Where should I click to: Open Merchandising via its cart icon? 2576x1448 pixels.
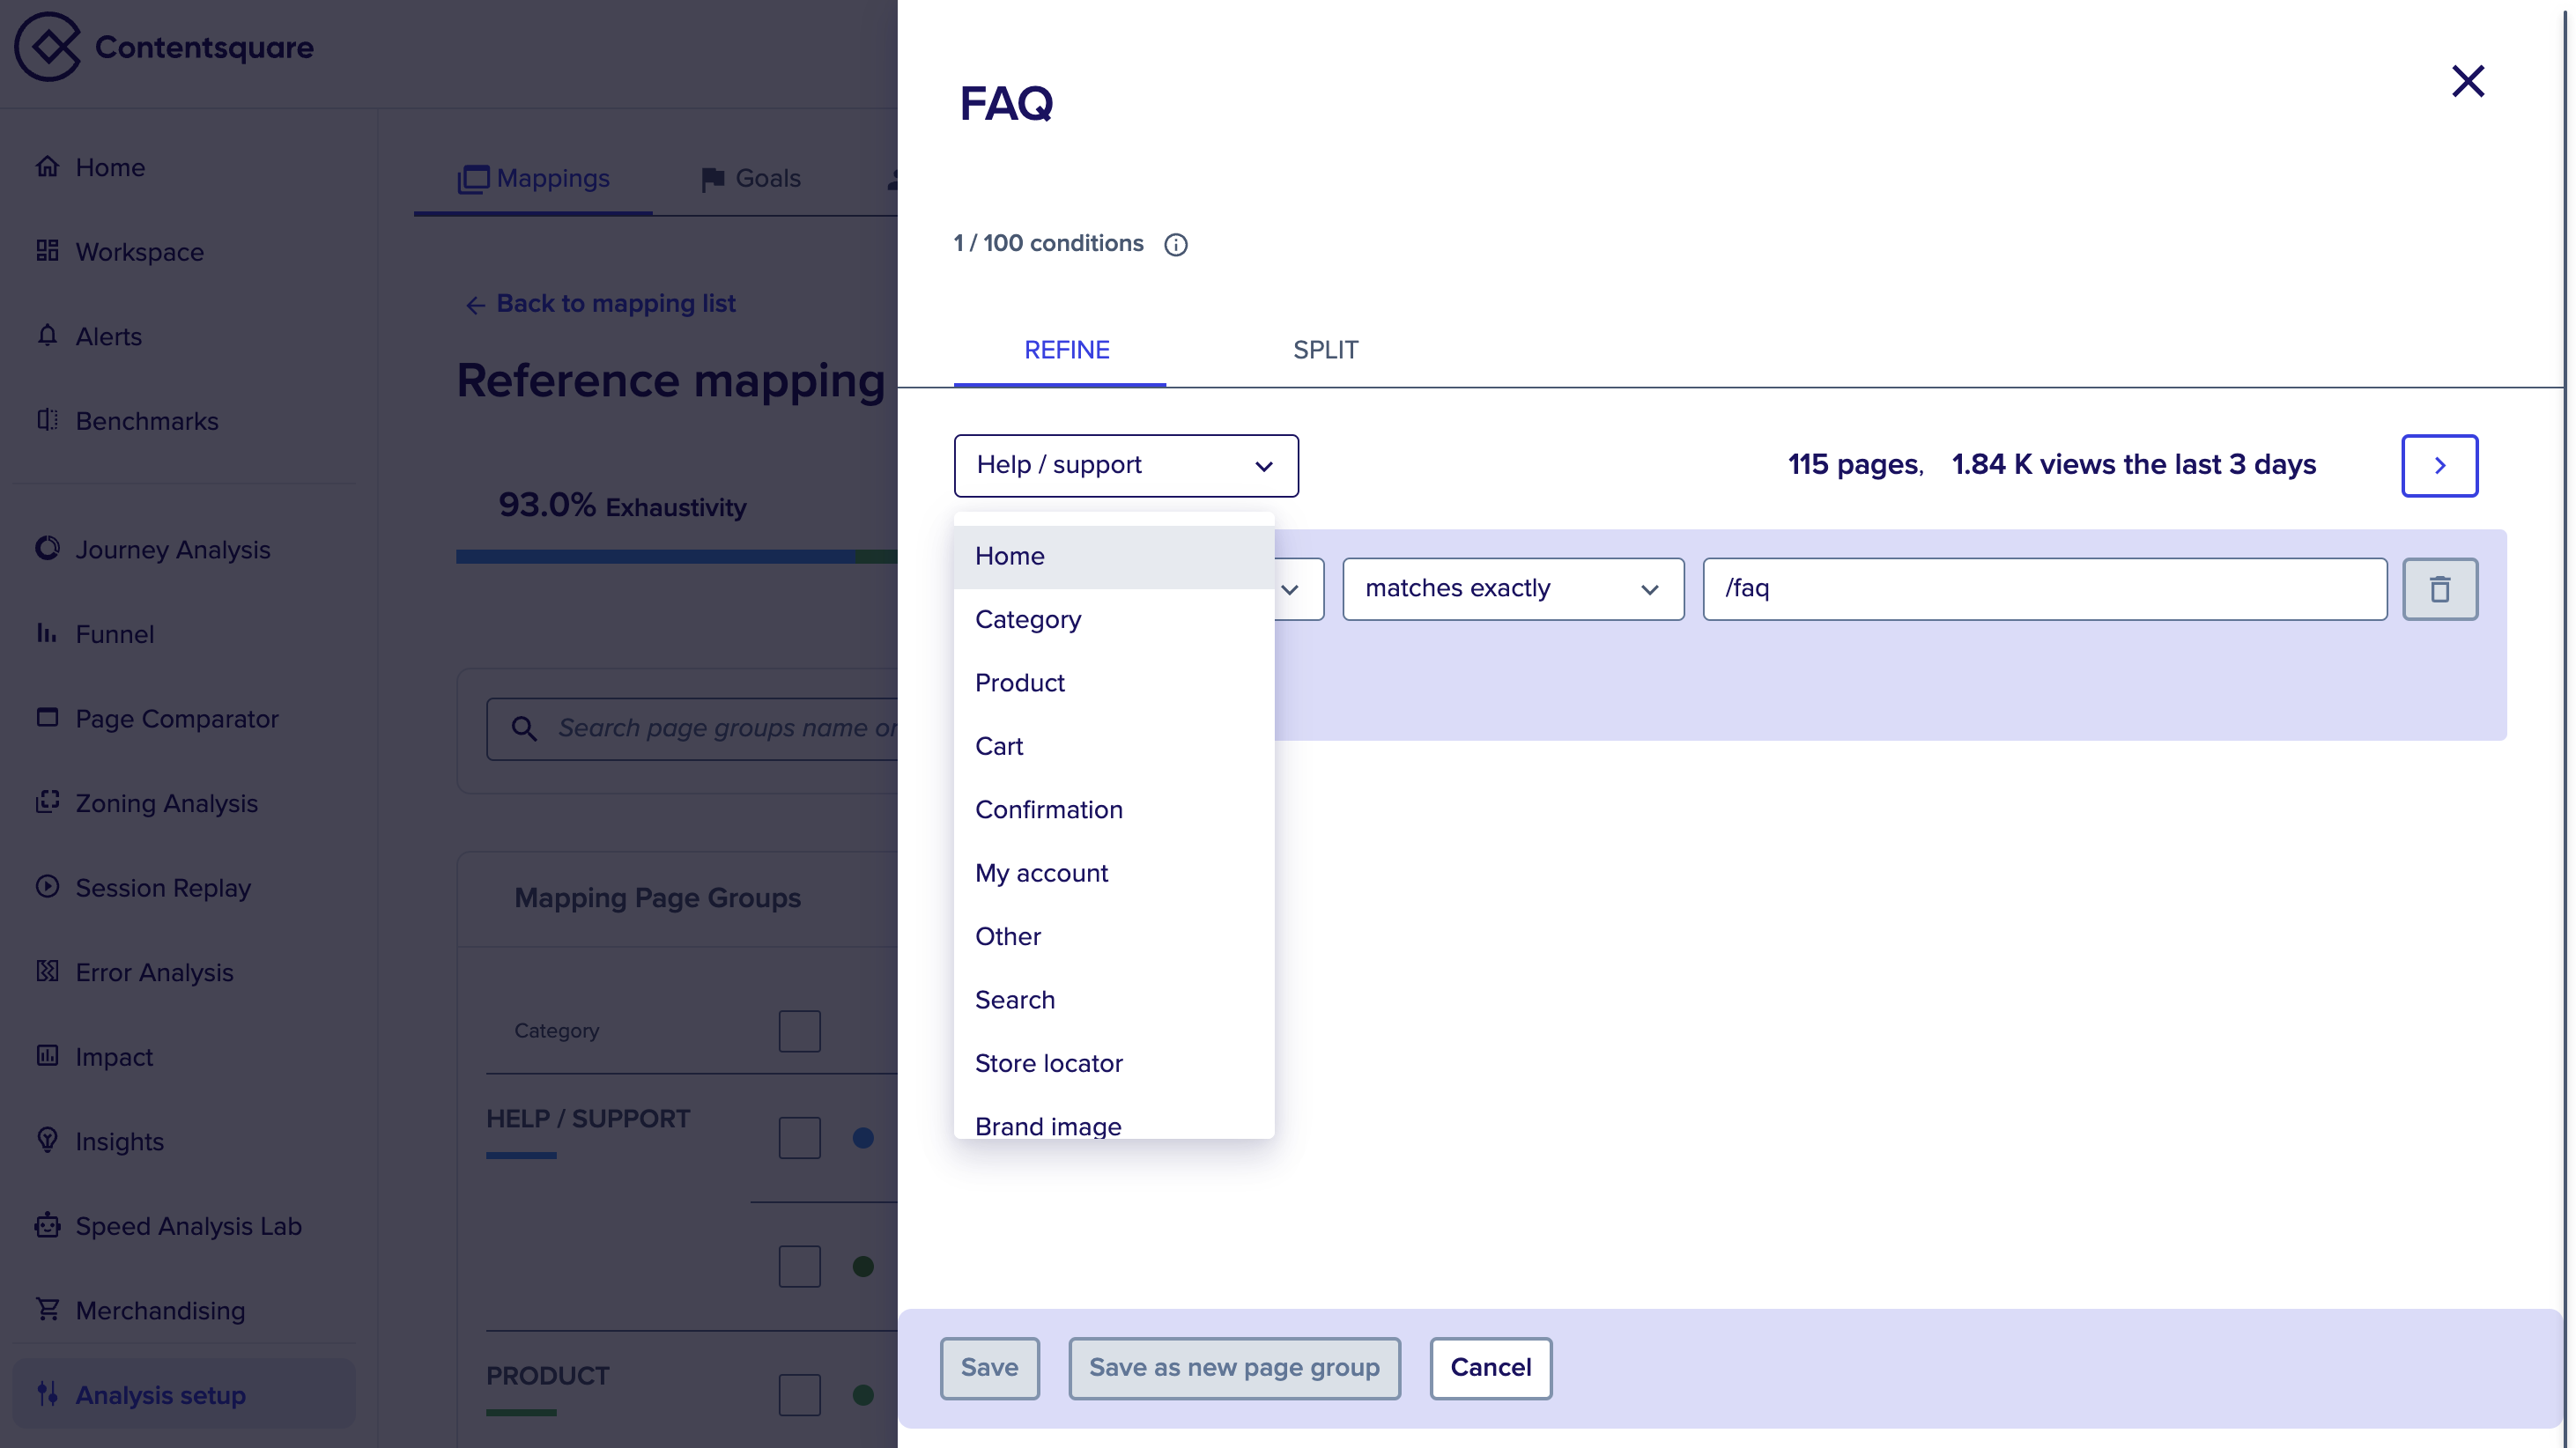pos(47,1309)
